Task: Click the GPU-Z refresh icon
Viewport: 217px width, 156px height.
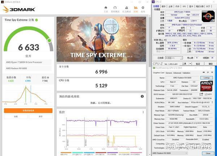Action: pos(208,72)
